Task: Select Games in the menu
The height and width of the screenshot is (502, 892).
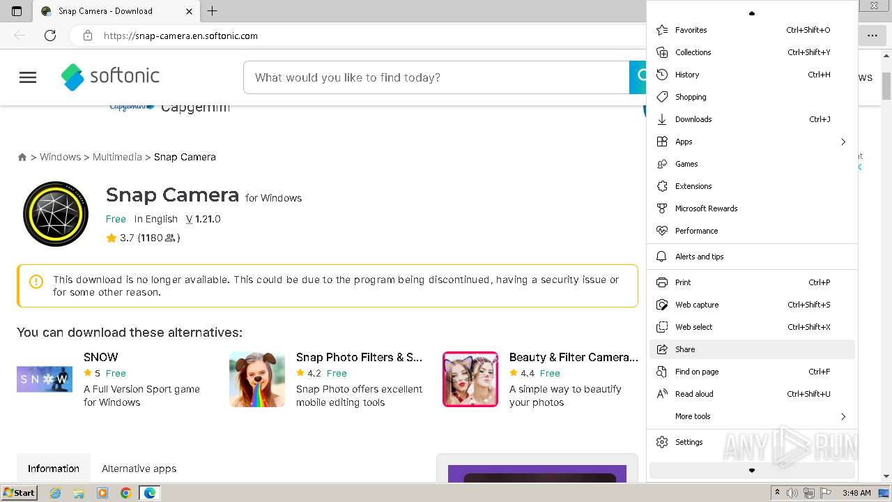Action: click(752, 164)
